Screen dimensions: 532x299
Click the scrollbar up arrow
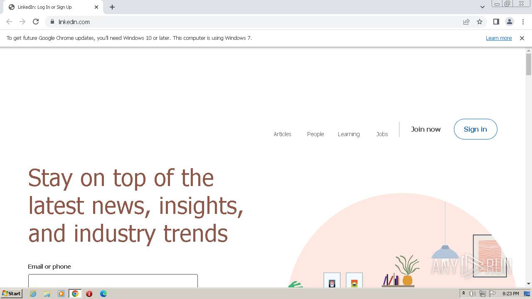529,51
